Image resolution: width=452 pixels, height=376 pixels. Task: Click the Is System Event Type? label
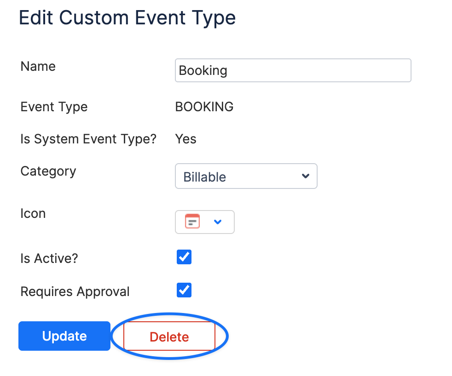click(x=88, y=139)
